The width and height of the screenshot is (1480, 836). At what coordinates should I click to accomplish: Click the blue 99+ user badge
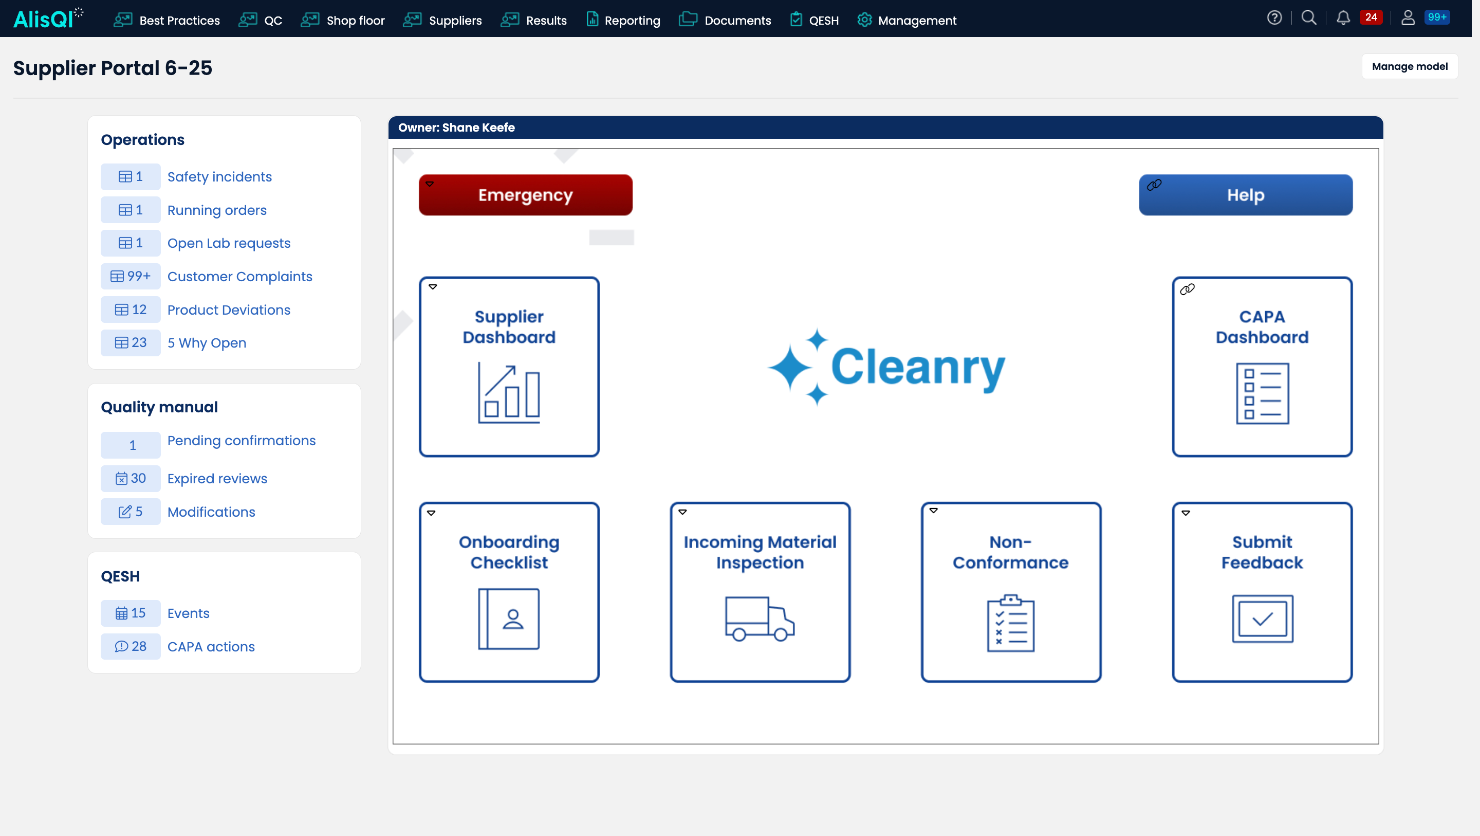[x=1437, y=17]
